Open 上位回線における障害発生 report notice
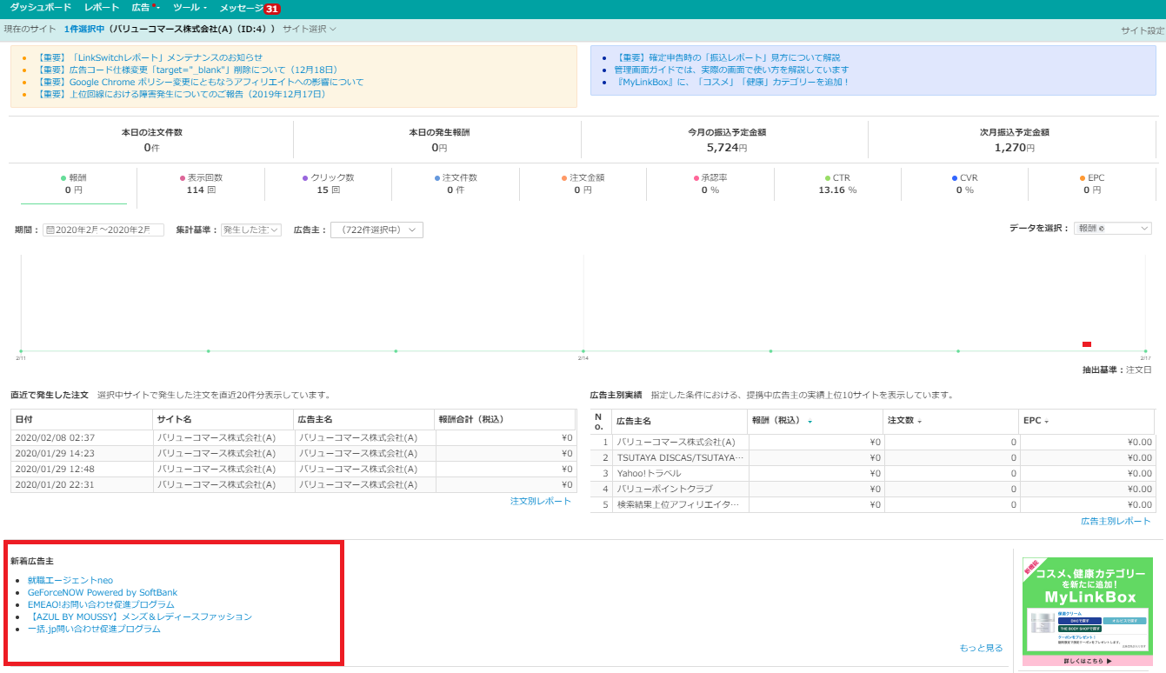 point(182,94)
